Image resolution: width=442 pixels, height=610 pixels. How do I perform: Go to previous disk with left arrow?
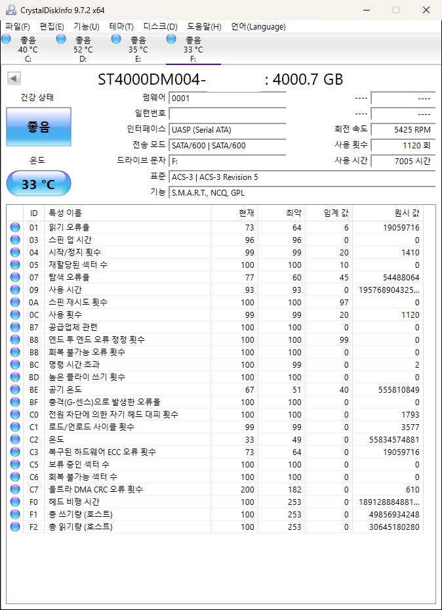14,79
